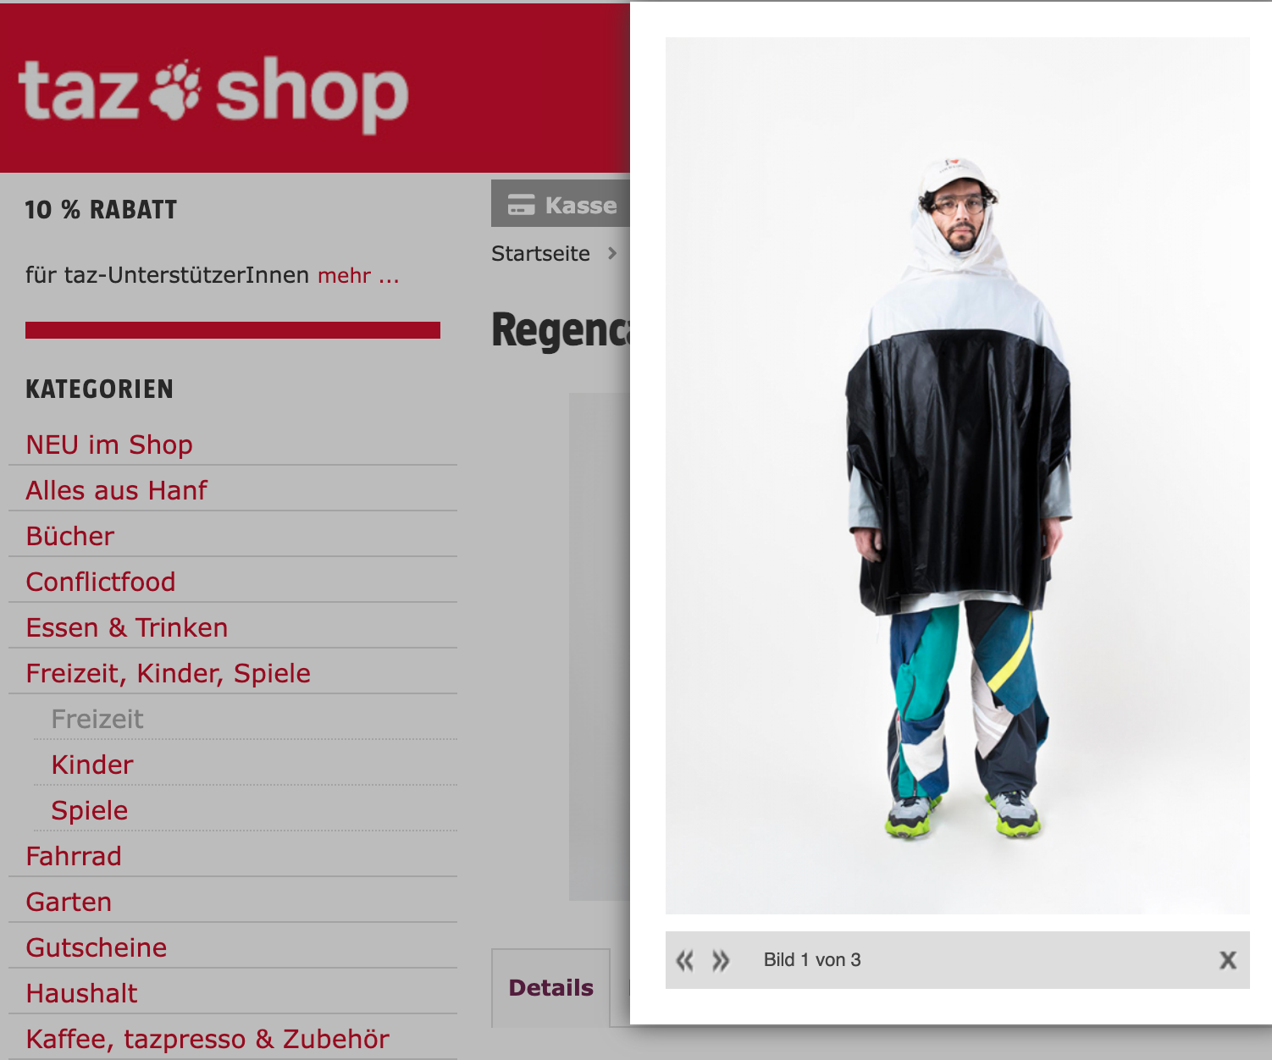Go to the previous lightbox image
Image resolution: width=1272 pixels, height=1060 pixels.
[684, 960]
